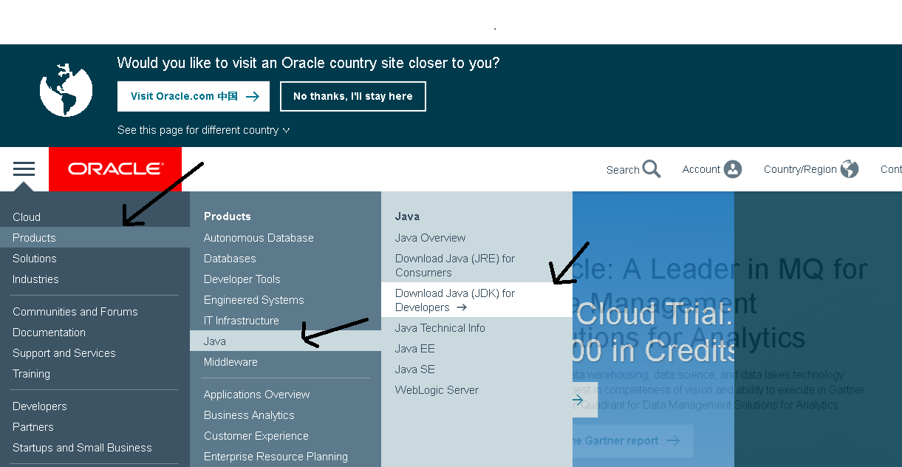
Task: Open WebLogic Server link
Action: (437, 389)
